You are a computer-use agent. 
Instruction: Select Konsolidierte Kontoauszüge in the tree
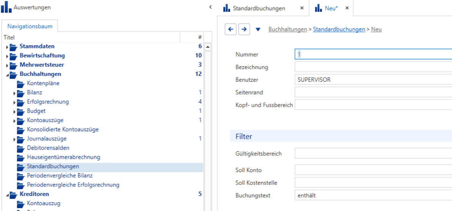pyautogui.click(x=63, y=130)
